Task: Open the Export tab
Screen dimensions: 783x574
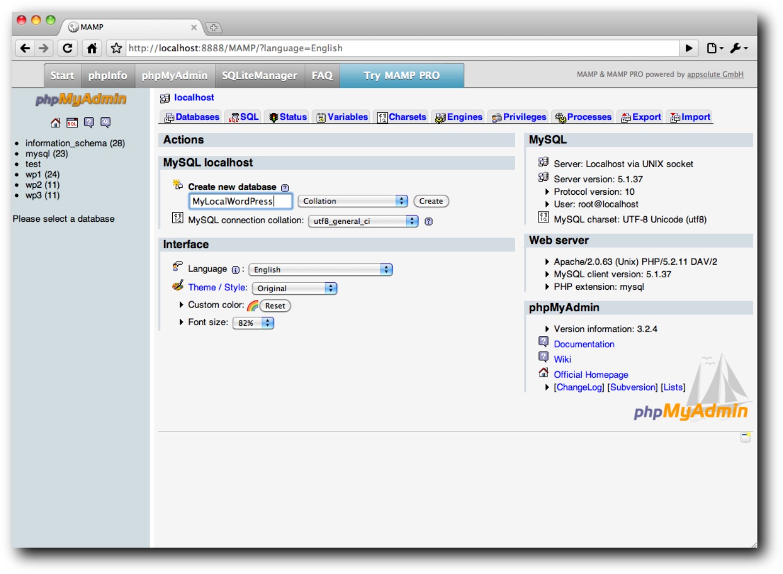Action: click(641, 117)
